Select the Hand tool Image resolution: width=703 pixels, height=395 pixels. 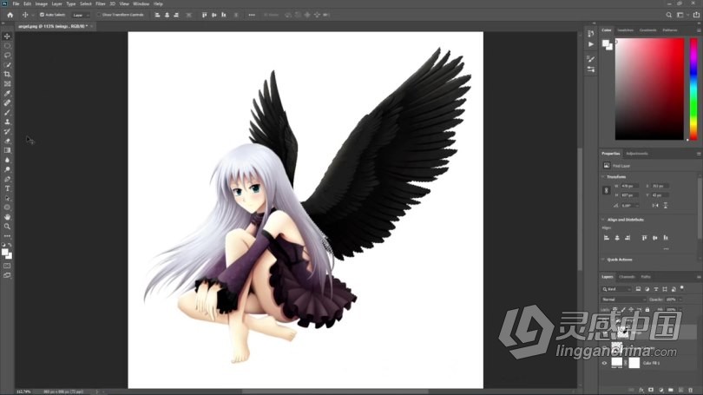tap(7, 217)
